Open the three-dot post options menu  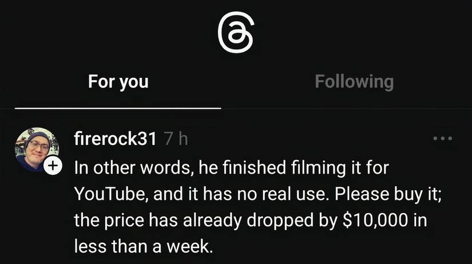pos(442,139)
